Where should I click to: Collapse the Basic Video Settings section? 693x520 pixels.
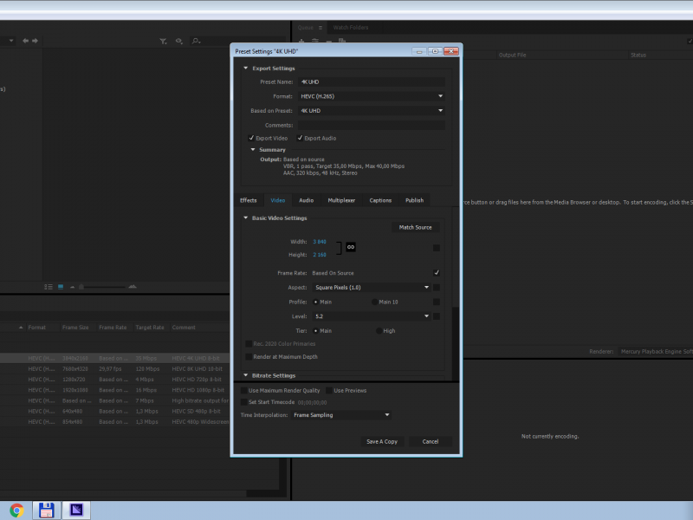246,218
